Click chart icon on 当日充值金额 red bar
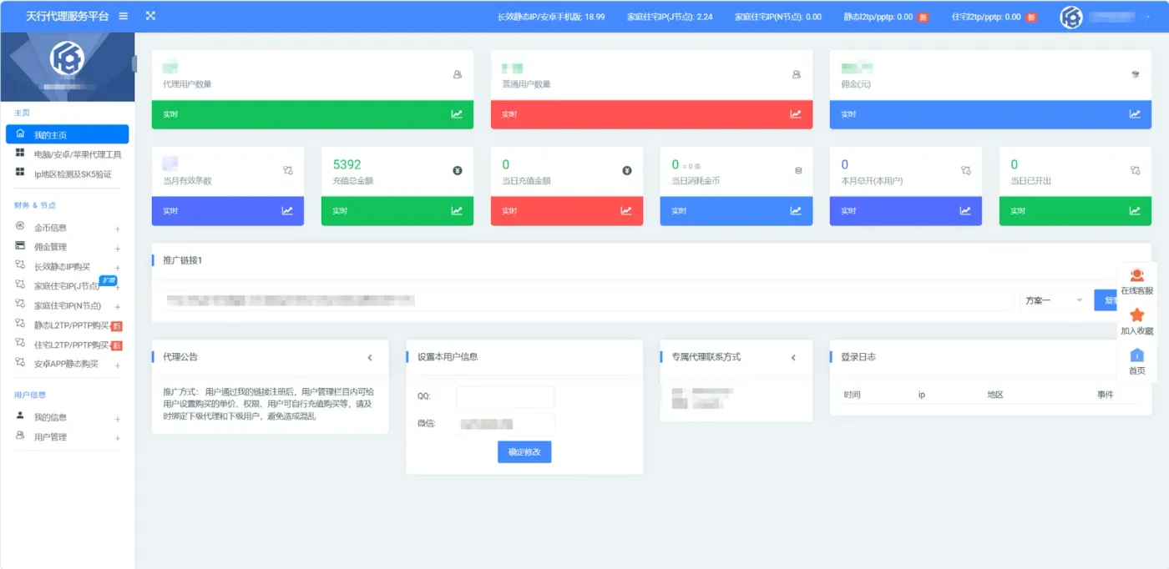Screen dimensions: 1169x569 tap(626, 211)
